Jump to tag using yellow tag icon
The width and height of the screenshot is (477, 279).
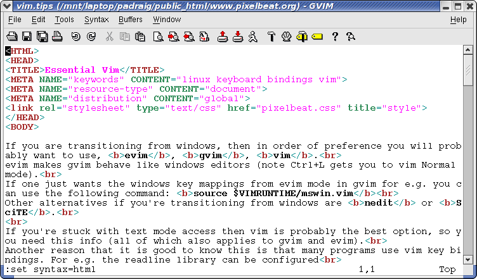317,37
